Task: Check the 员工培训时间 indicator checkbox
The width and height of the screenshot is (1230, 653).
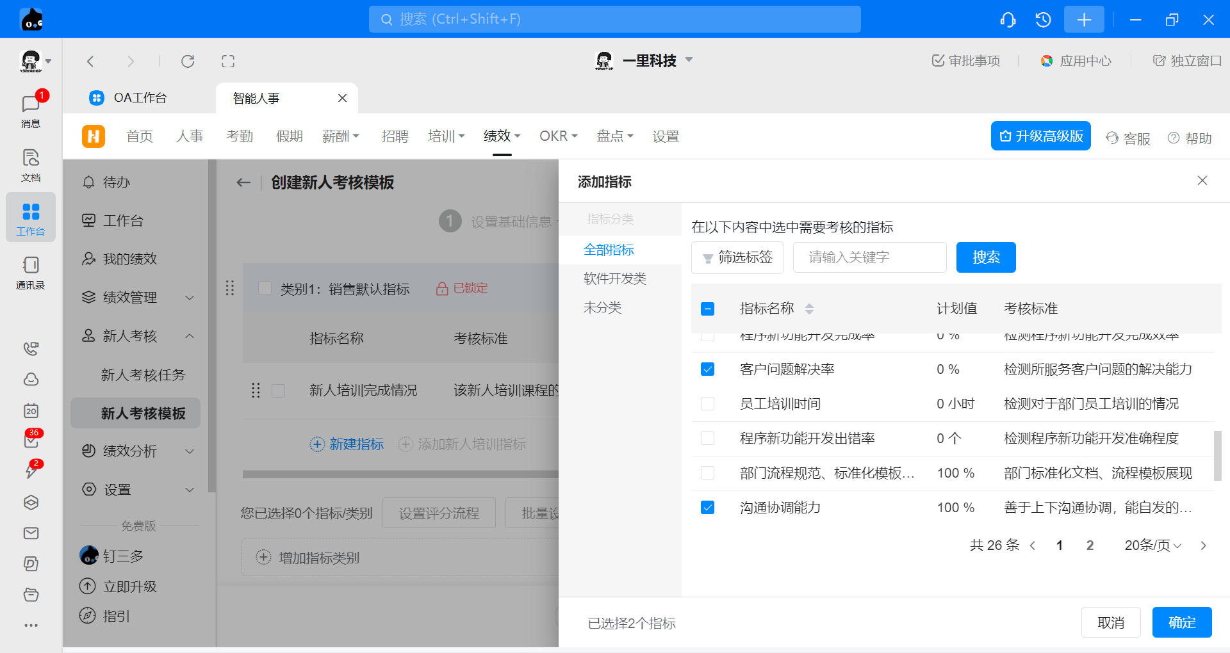Action: (707, 404)
